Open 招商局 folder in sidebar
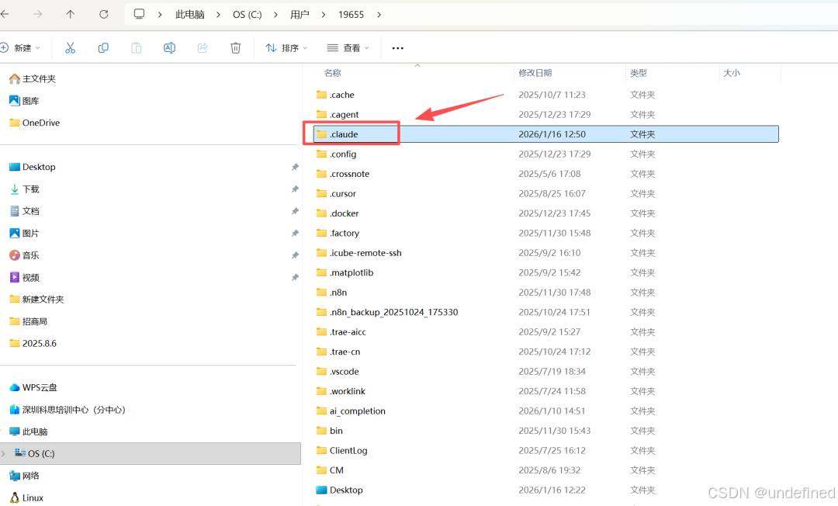Image resolution: width=838 pixels, height=506 pixels. [29, 321]
